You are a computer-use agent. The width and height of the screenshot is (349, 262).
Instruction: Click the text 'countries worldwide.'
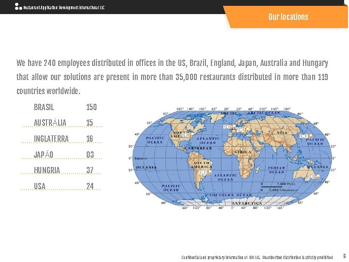click(x=48, y=91)
